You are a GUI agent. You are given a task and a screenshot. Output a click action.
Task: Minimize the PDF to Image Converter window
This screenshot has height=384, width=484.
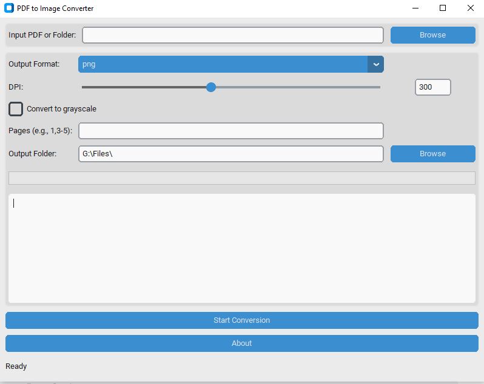(415, 8)
